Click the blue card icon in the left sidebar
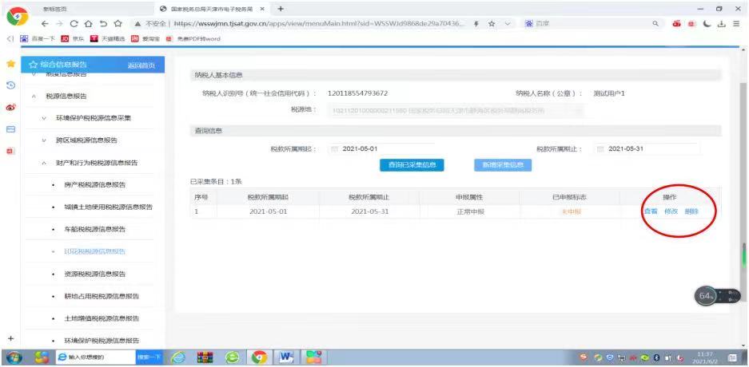 point(10,129)
